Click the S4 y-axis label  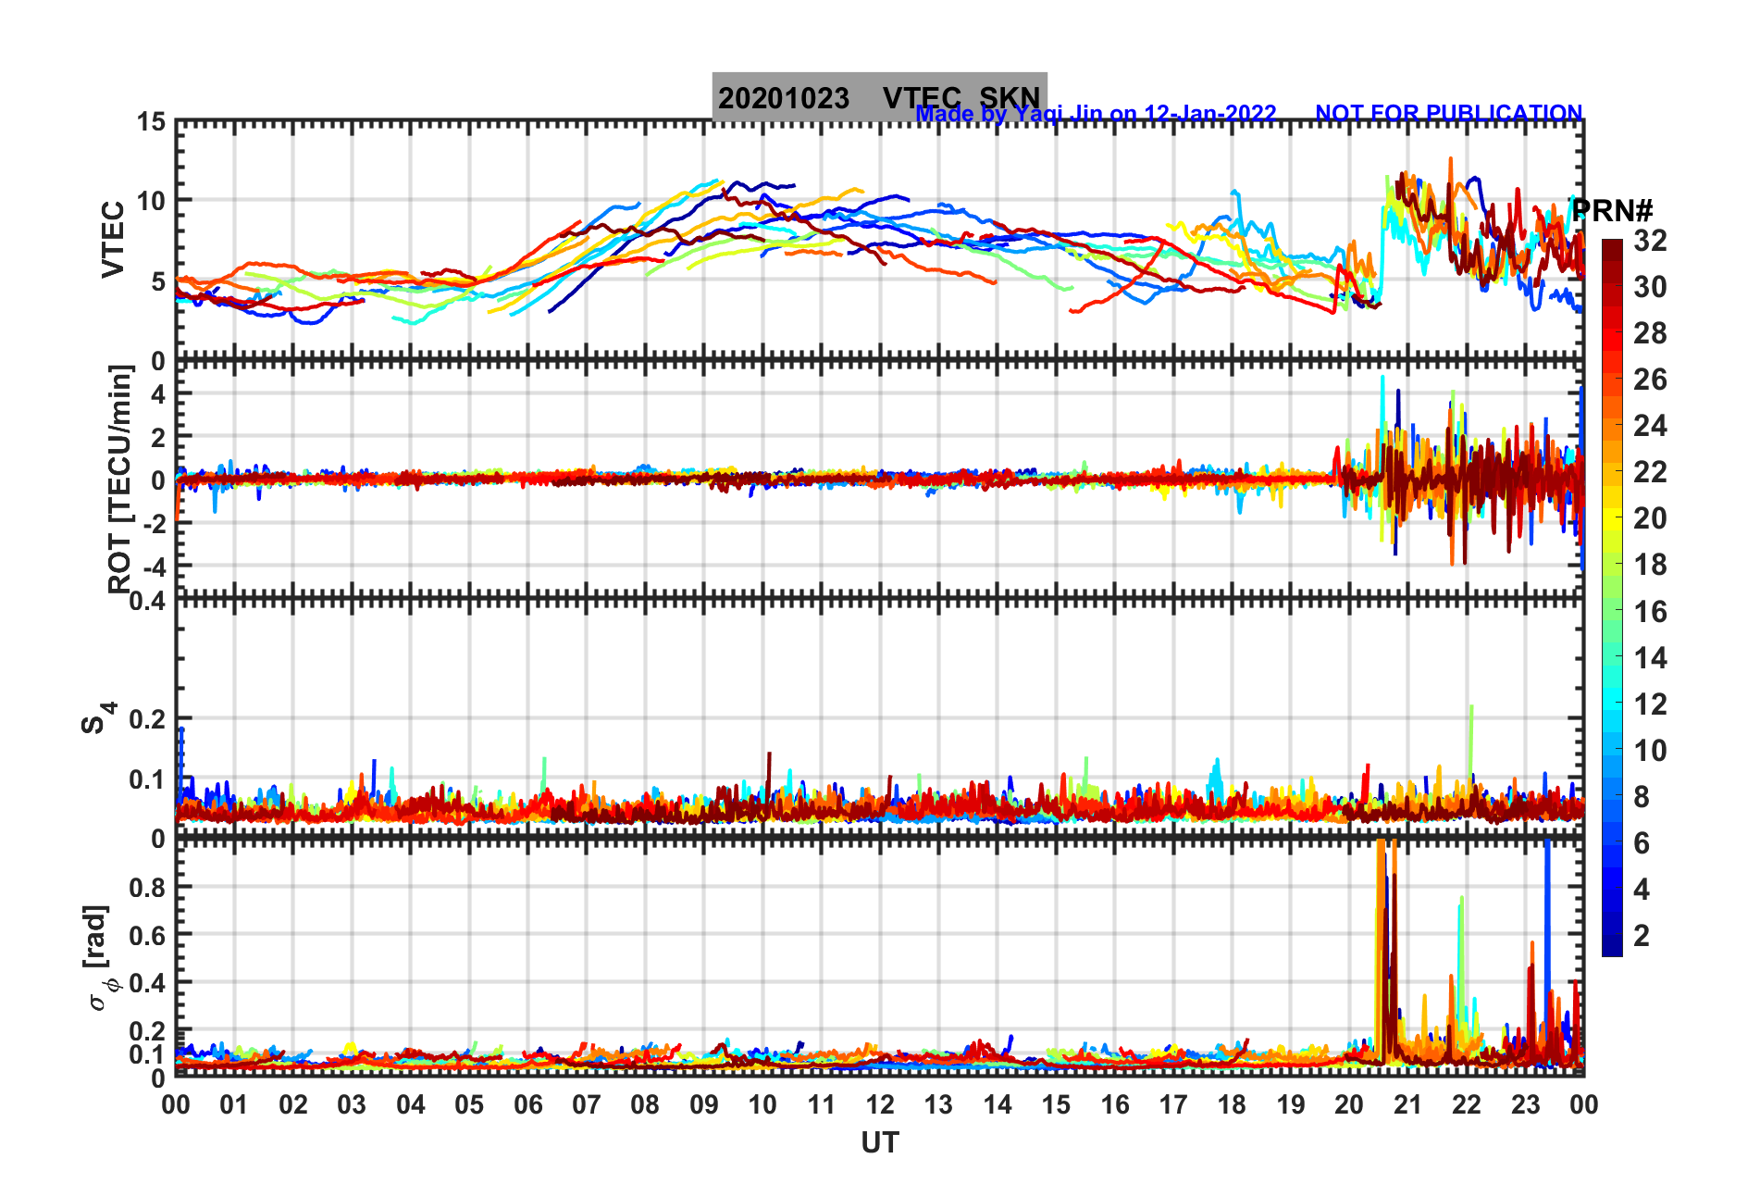[x=98, y=717]
